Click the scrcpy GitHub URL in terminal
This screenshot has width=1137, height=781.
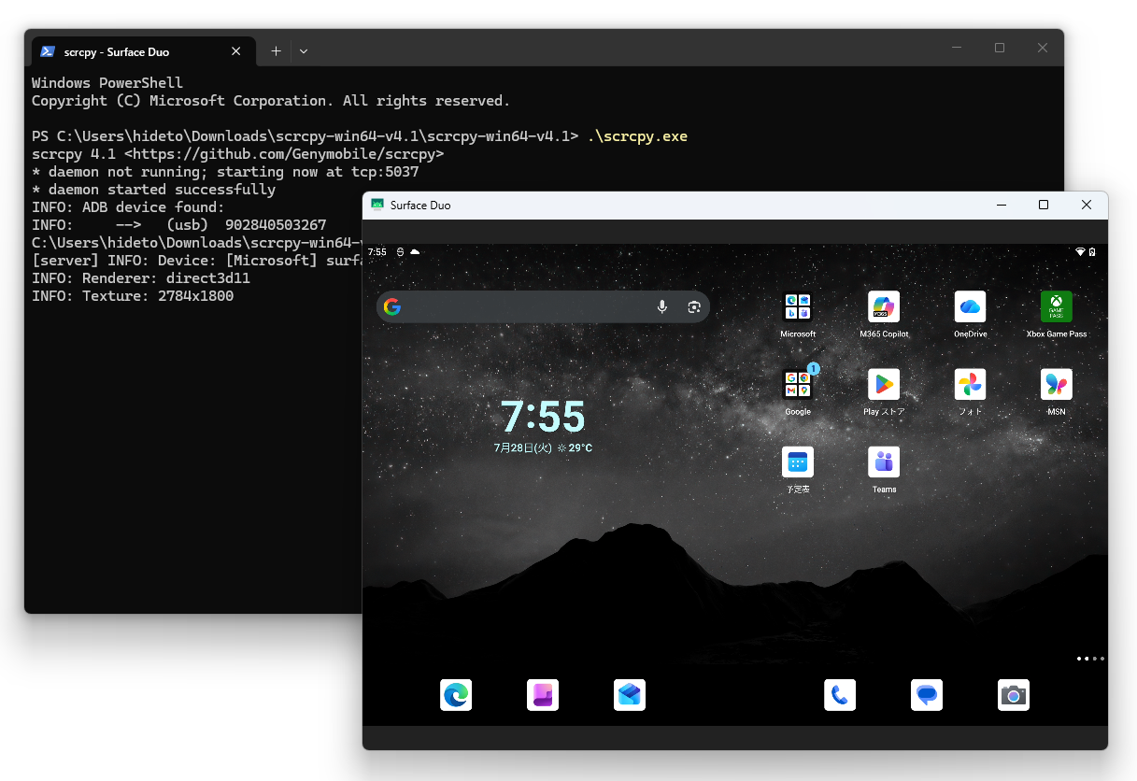coord(284,154)
